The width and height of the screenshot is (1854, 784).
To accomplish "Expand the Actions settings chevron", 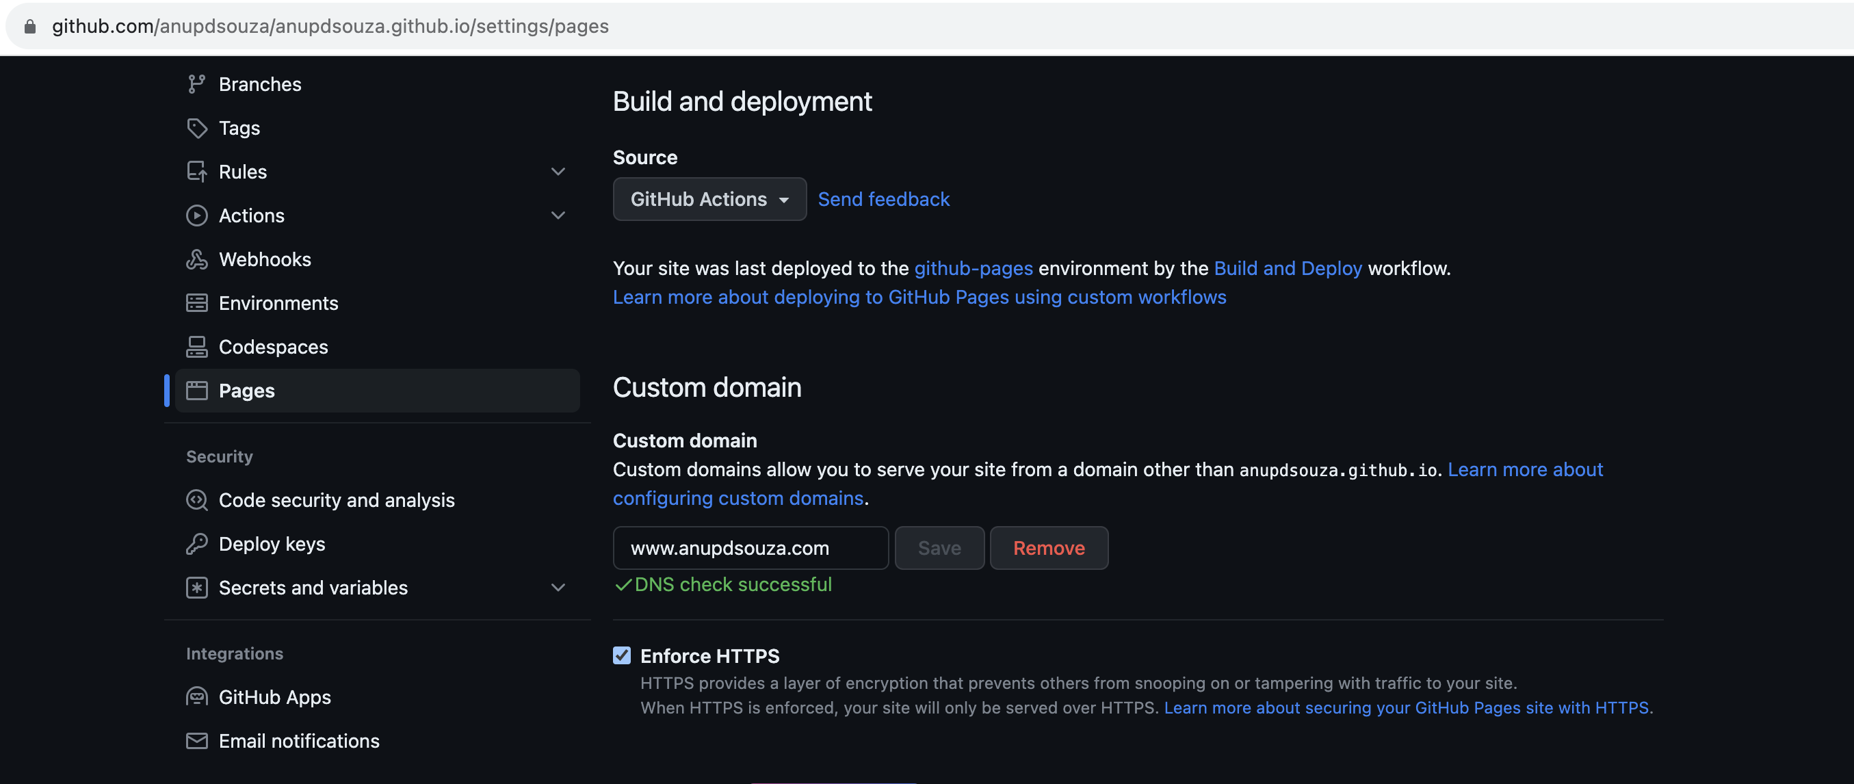I will coord(558,215).
